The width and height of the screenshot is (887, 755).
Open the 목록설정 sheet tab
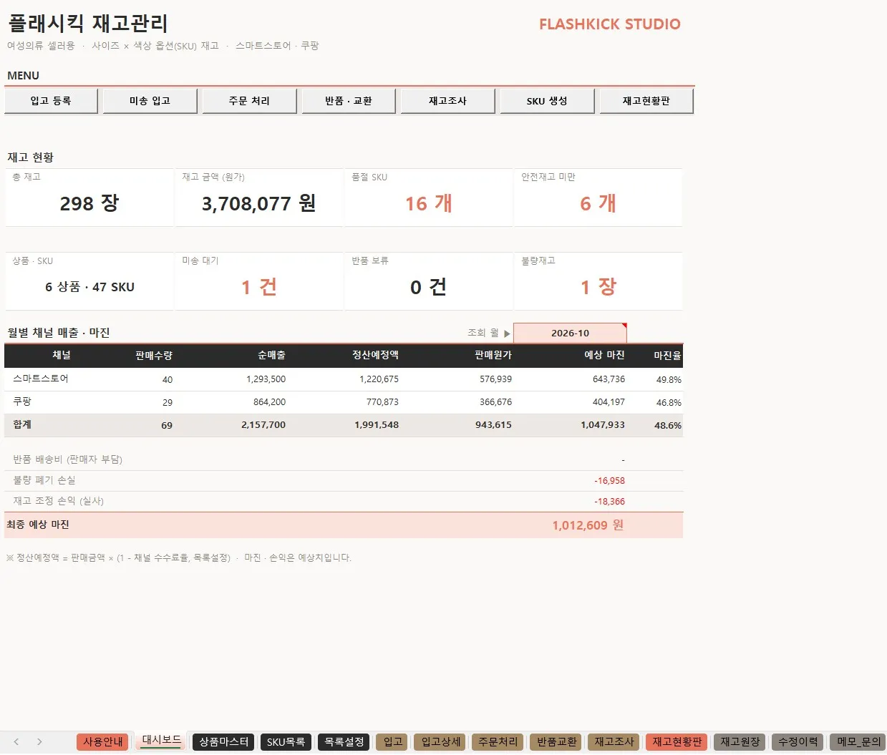(344, 742)
